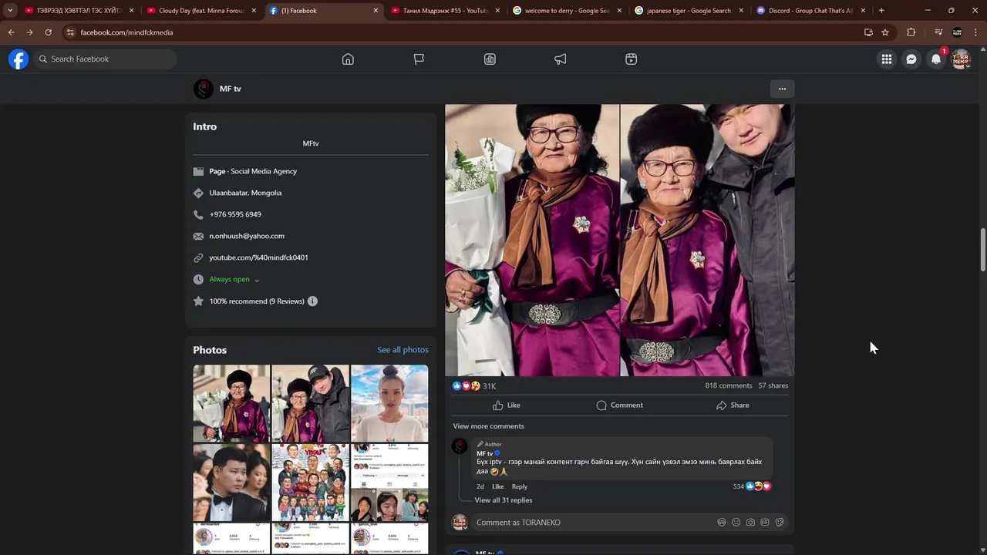The height and width of the screenshot is (555, 987).
Task: Close the Facebook browser tab
Action: click(376, 11)
